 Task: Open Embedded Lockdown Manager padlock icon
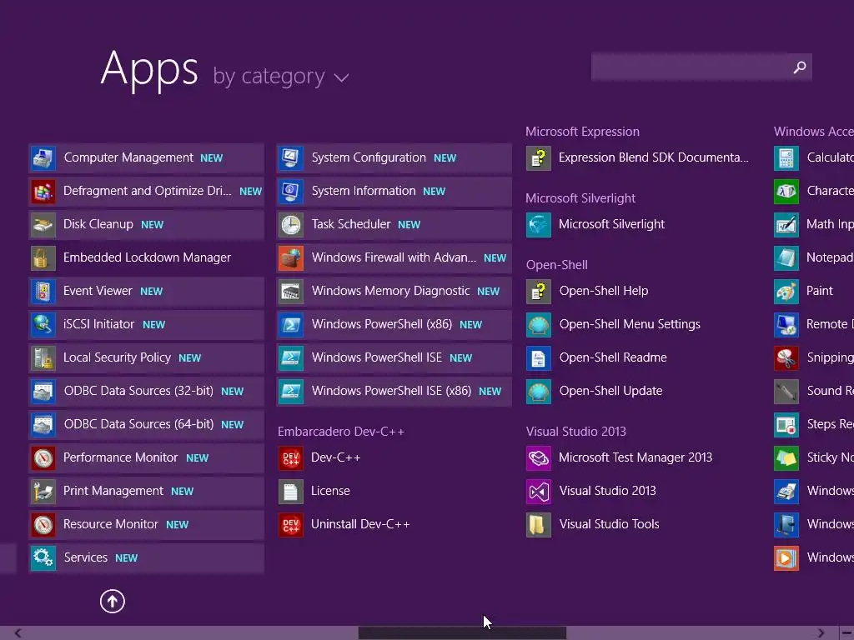click(43, 258)
